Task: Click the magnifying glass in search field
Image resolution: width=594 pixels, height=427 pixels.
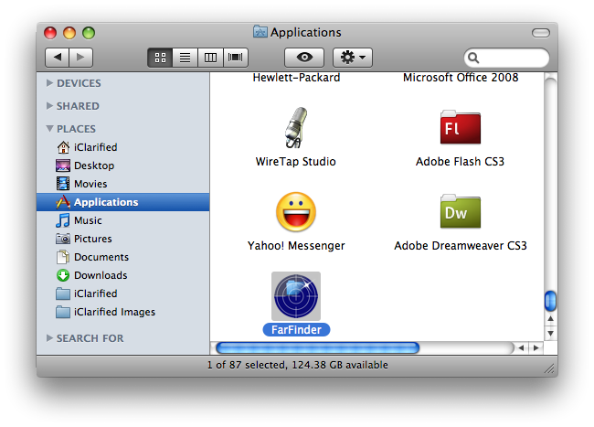Action: click(473, 58)
